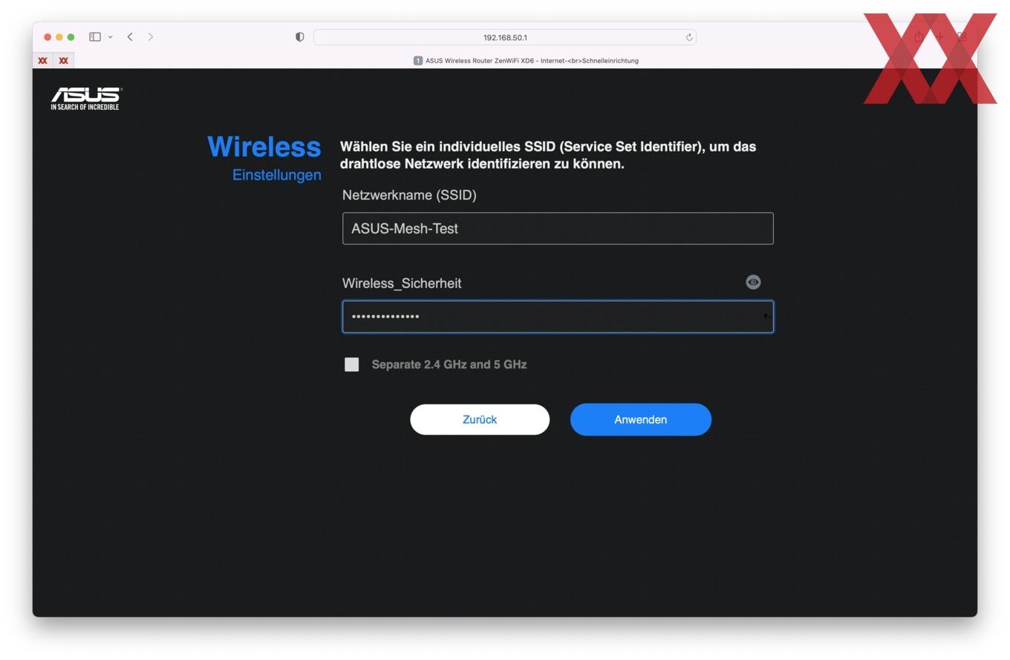Expand the sidebar tab group chevron
The image size is (1010, 660).
(x=110, y=37)
